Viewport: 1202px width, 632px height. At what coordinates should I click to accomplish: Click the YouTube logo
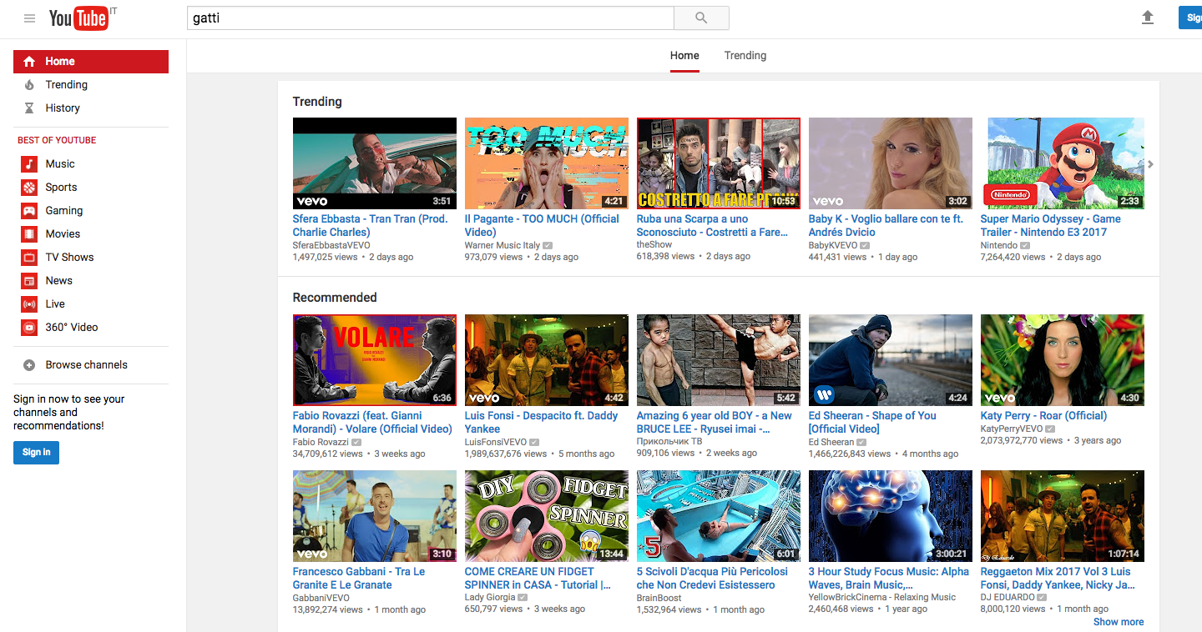click(78, 18)
